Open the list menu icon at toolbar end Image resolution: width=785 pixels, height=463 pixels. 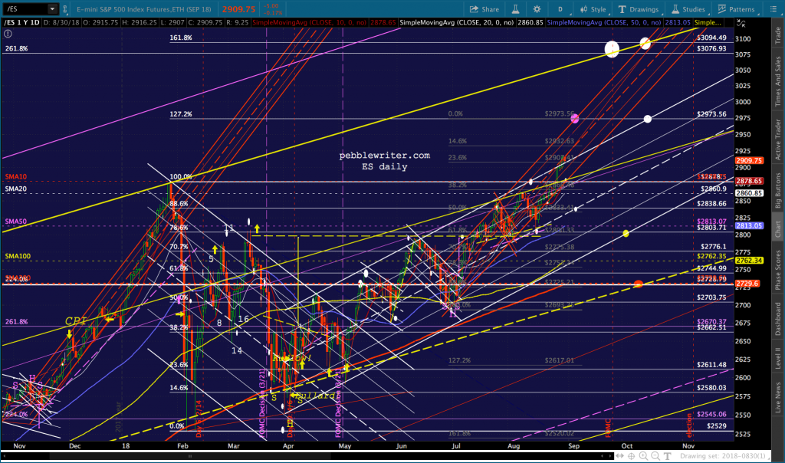(x=773, y=9)
